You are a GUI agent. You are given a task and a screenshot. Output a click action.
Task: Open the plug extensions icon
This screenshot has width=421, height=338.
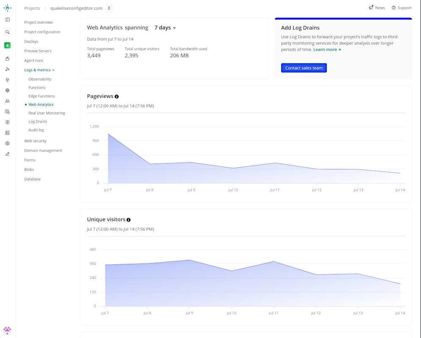pos(8,80)
